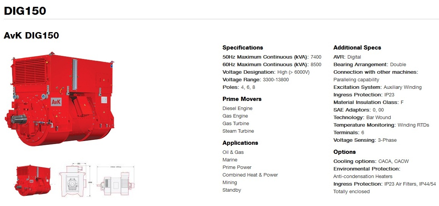Click the Applications heading
Screen dimensions: 439x206
(240, 143)
